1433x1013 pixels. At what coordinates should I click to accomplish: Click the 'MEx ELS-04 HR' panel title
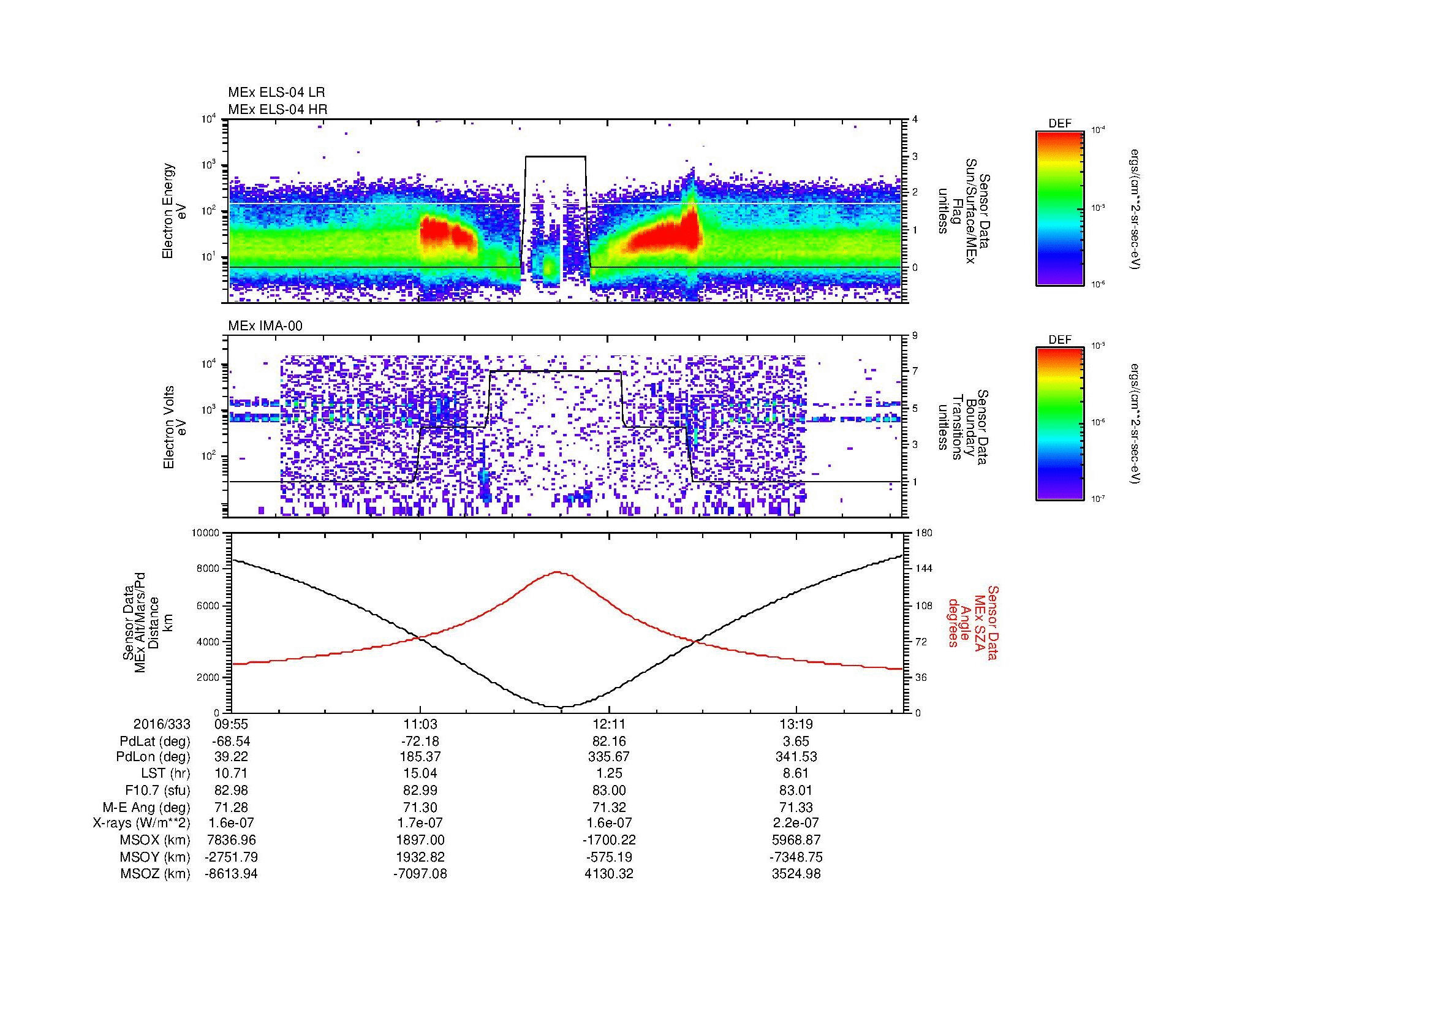tap(278, 110)
